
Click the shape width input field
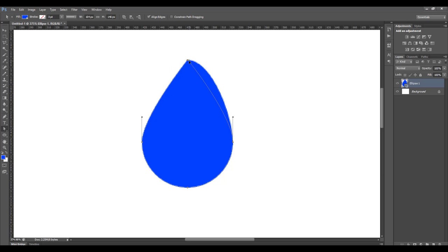click(x=89, y=17)
